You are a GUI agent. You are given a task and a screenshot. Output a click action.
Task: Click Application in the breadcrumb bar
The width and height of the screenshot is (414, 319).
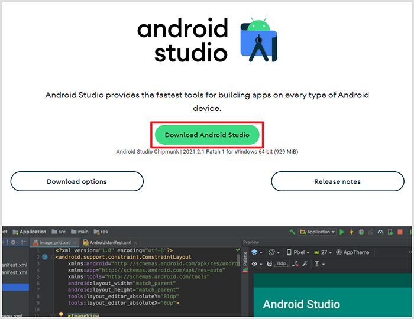coord(30,232)
